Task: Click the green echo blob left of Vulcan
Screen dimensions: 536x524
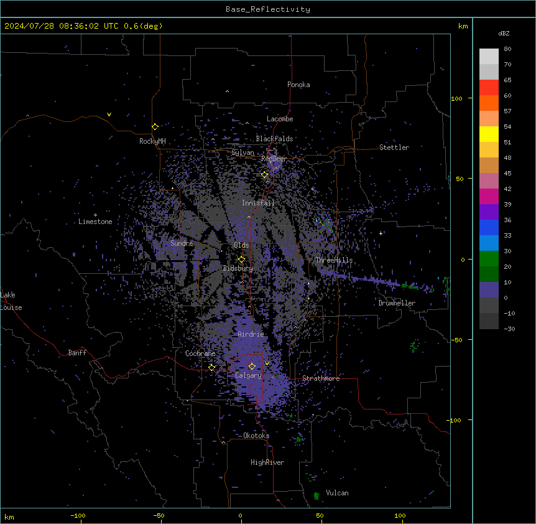Action: [317, 495]
